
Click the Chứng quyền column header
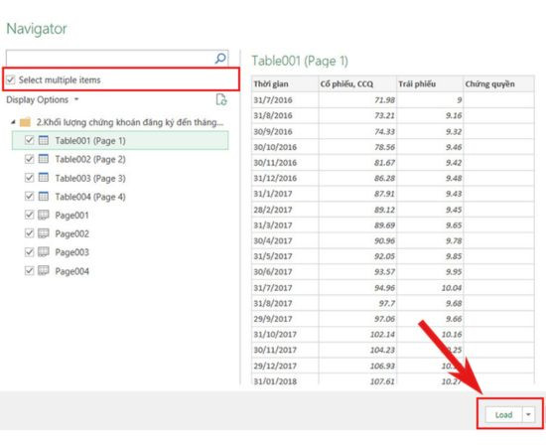(498, 84)
